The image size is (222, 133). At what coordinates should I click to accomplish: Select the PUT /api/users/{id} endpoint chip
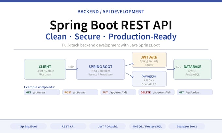point(119,92)
